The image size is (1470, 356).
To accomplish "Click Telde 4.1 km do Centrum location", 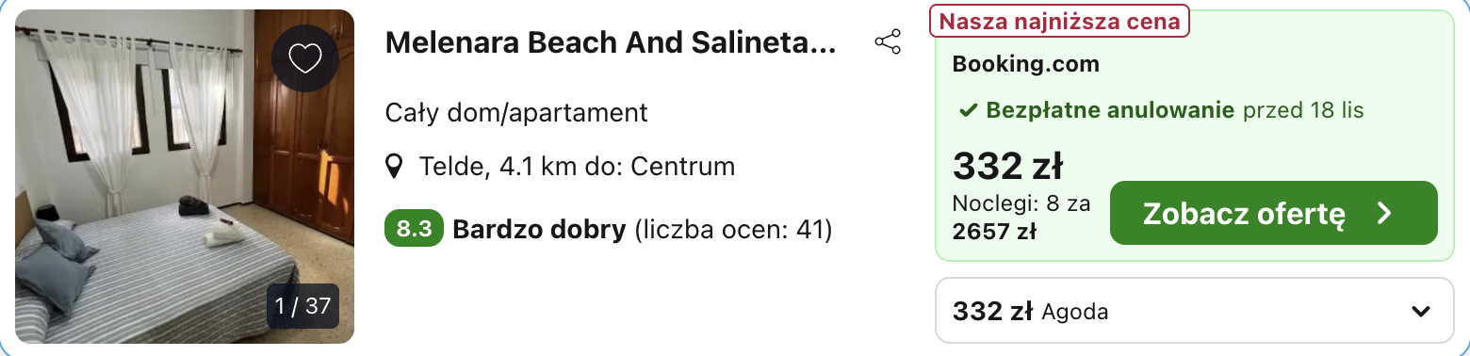I will point(577,168).
